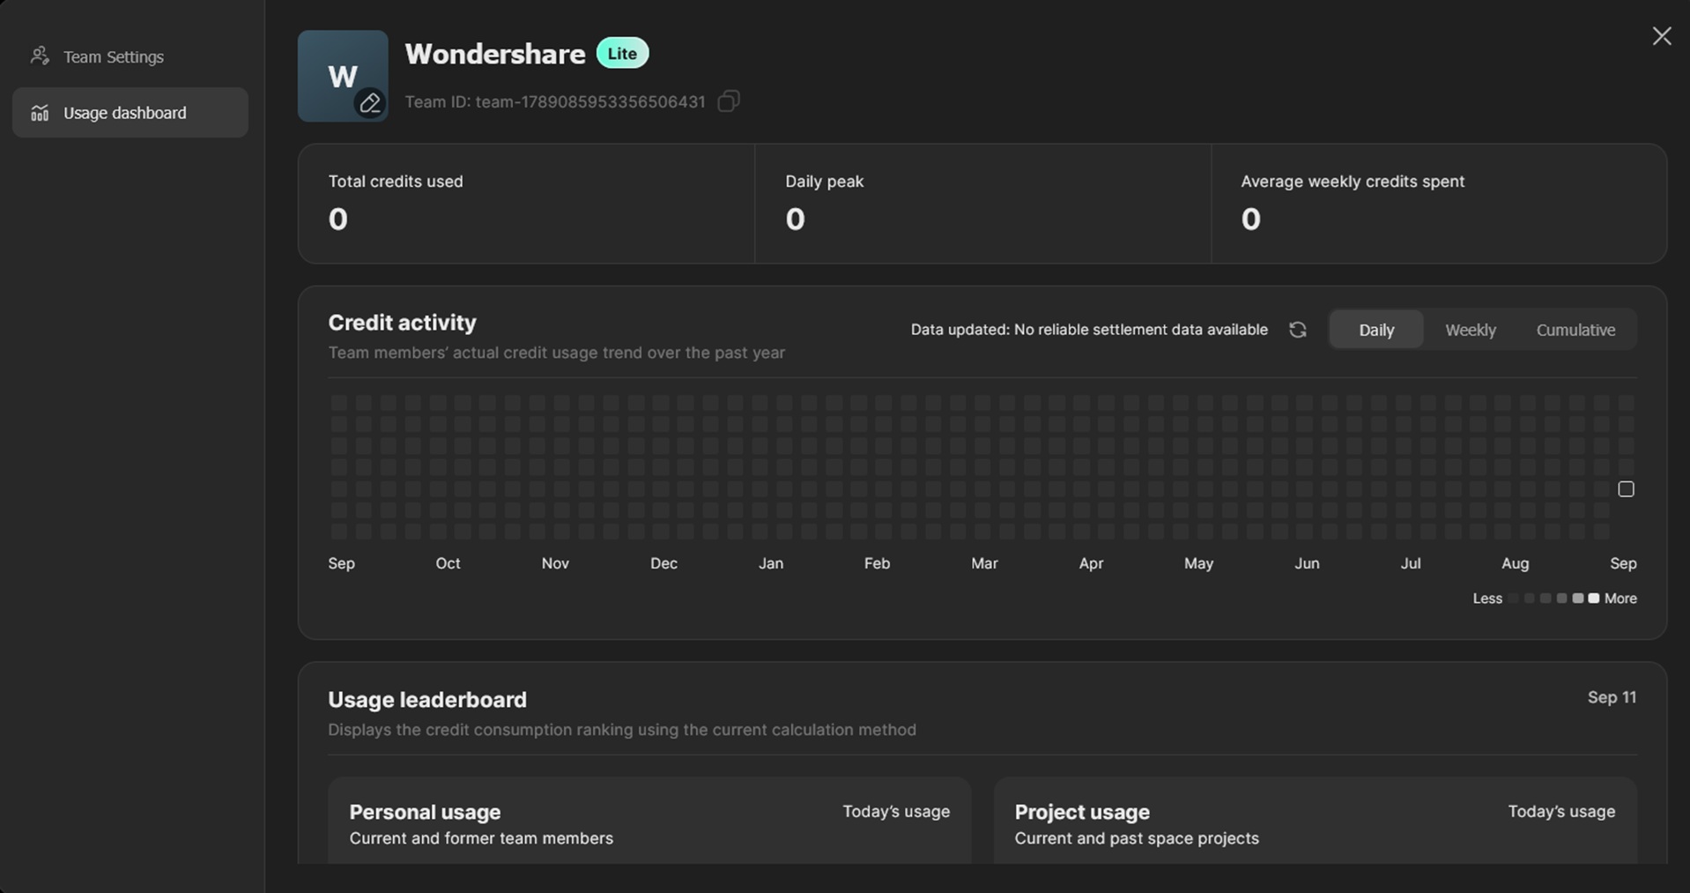This screenshot has height=893, width=1690.
Task: Click the Usage dashboard chart icon
Action: coord(40,113)
